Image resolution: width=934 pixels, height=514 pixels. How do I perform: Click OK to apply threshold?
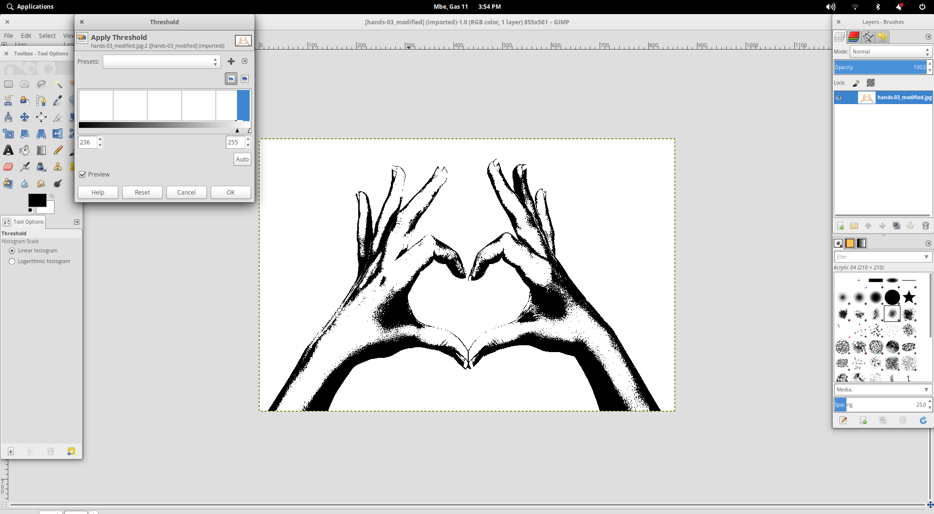pos(231,193)
